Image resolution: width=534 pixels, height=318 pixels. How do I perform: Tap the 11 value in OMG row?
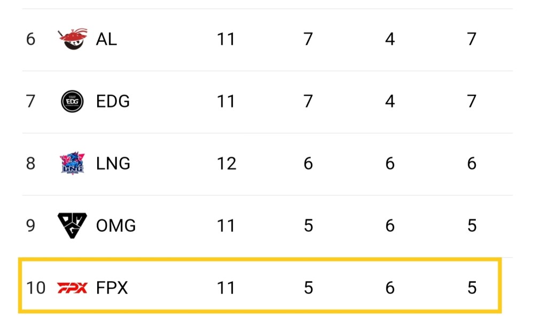pyautogui.click(x=226, y=225)
